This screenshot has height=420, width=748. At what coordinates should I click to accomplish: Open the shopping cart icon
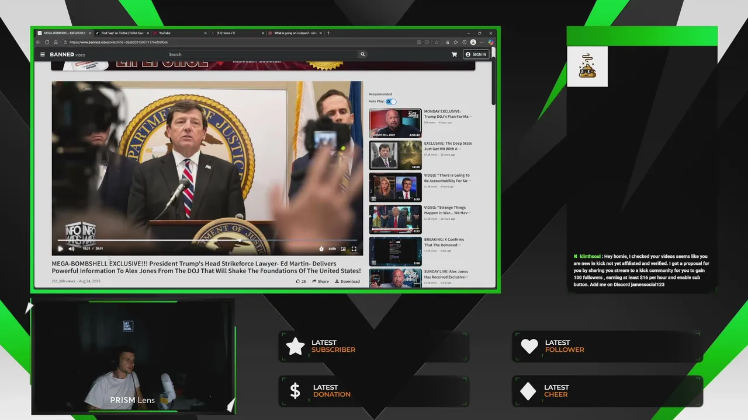[454, 54]
